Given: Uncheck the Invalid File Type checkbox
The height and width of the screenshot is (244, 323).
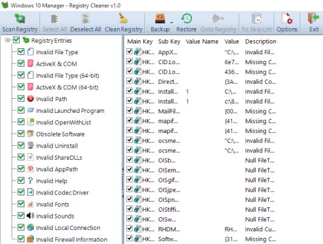Looking at the screenshot, I should (x=21, y=52).
